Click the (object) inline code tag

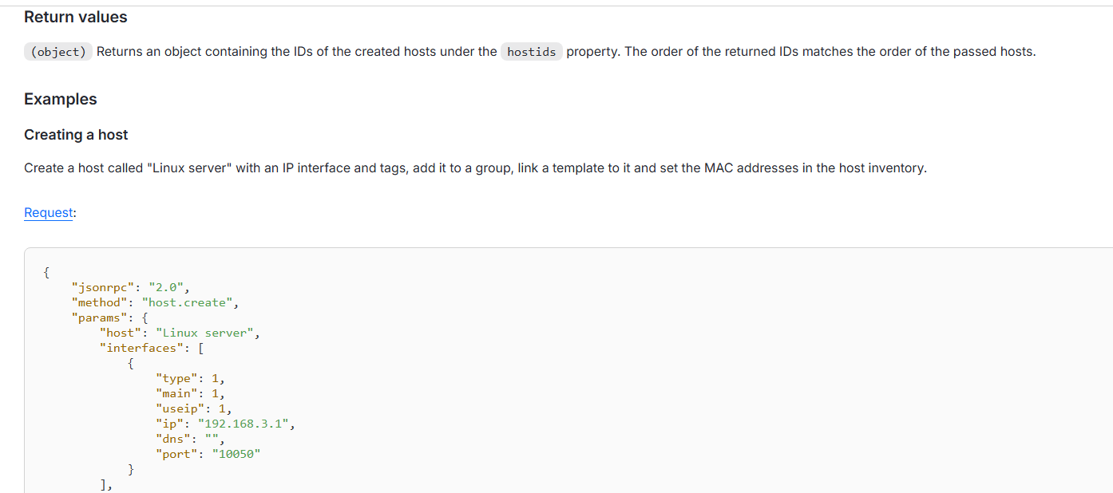(x=59, y=52)
